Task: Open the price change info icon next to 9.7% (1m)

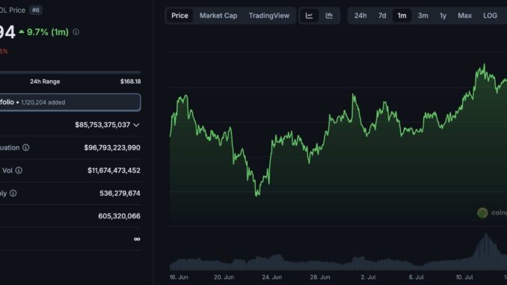Action: [76, 31]
